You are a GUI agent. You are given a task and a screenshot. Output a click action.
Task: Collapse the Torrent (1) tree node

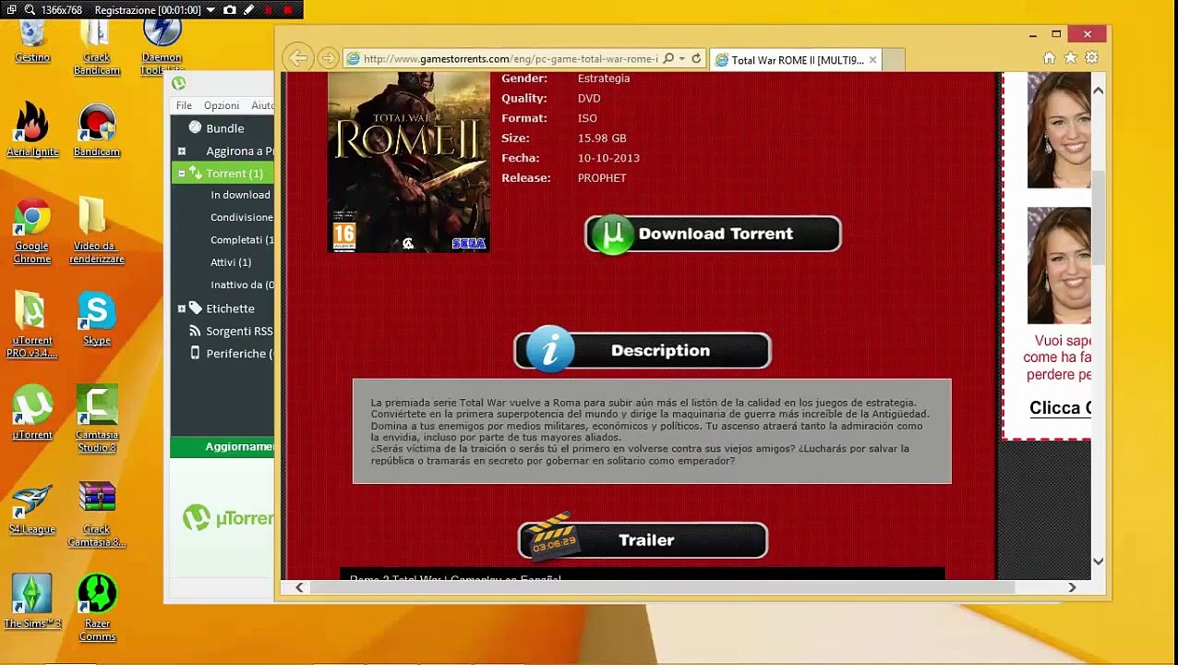pos(181,174)
